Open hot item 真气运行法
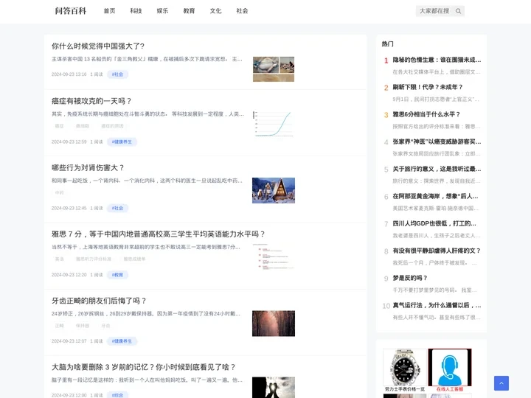 437,305
